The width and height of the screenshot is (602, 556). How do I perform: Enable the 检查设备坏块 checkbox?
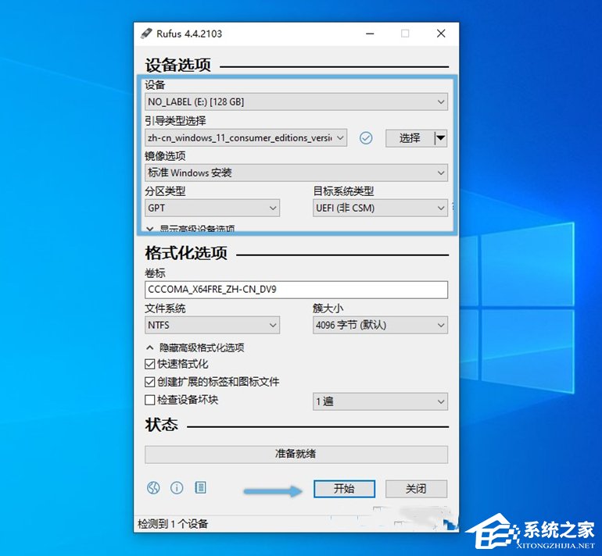click(x=150, y=400)
